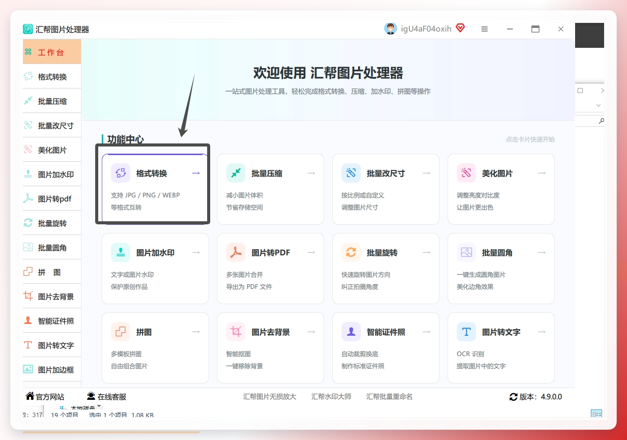Click the 图片去背景 card icon
627x440 pixels.
pos(236,332)
